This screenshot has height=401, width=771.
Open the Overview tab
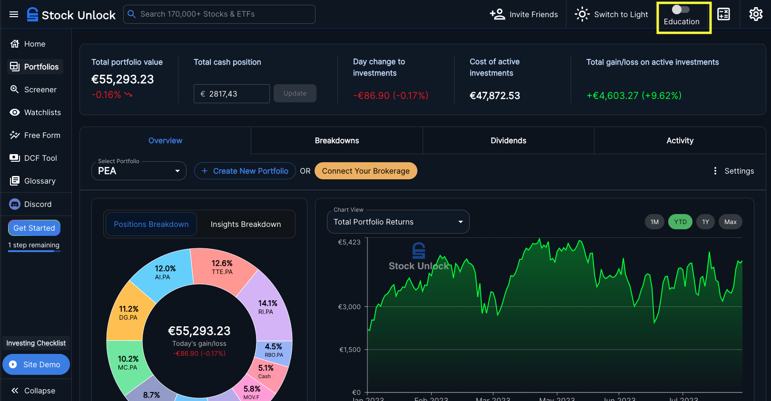coord(165,140)
